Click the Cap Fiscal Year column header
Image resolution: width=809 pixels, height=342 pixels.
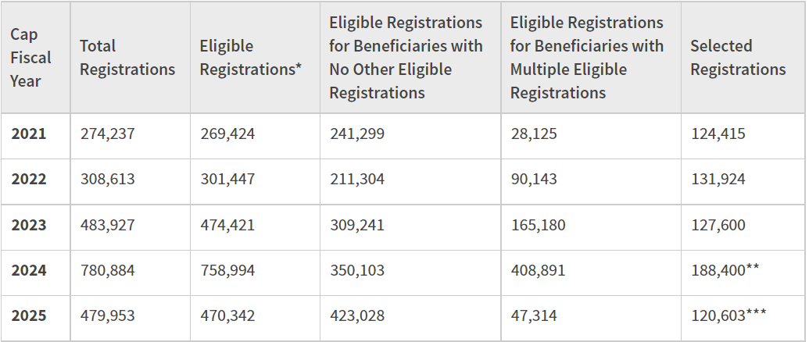31,58
